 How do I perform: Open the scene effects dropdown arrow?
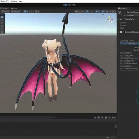coord(99,11)
